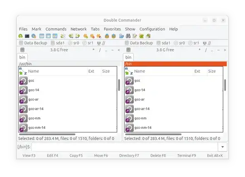The height and width of the screenshot is (177, 245).
Task: Click the Select a group (plus) icon
Action: (85, 36)
